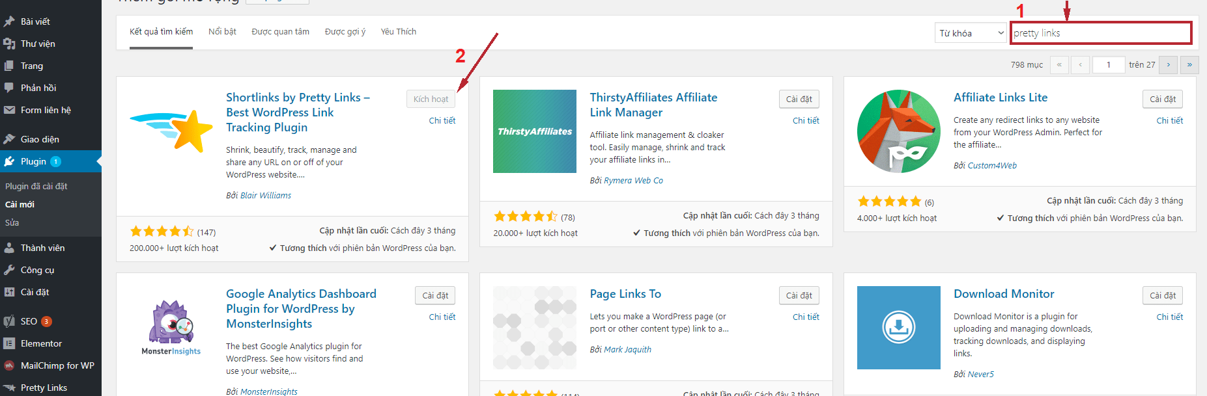Open Bài viết in the sidebar
The height and width of the screenshot is (396, 1207).
coord(35,21)
